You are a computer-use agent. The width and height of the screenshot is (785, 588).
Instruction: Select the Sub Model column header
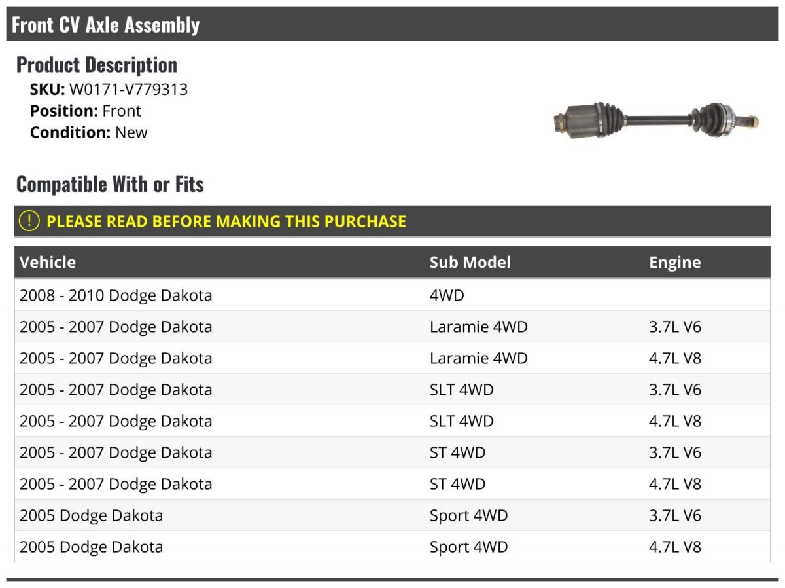tap(470, 262)
